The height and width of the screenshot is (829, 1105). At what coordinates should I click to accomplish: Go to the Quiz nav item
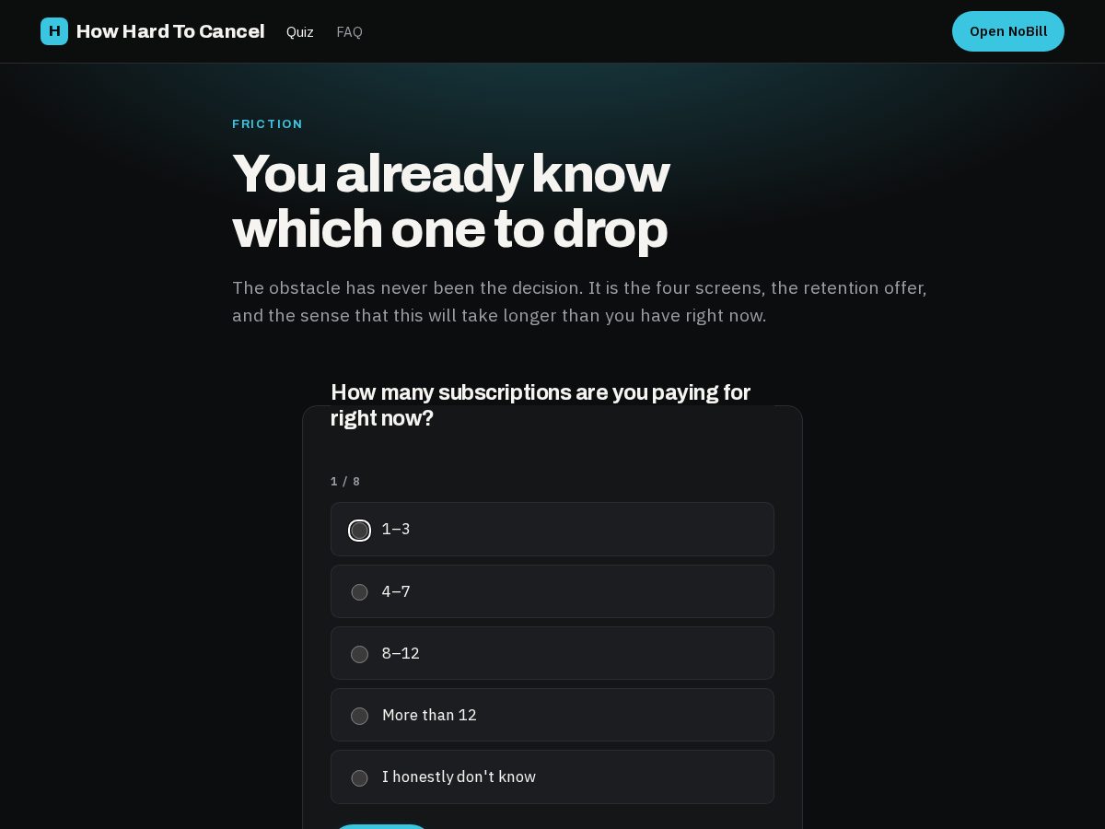(300, 32)
